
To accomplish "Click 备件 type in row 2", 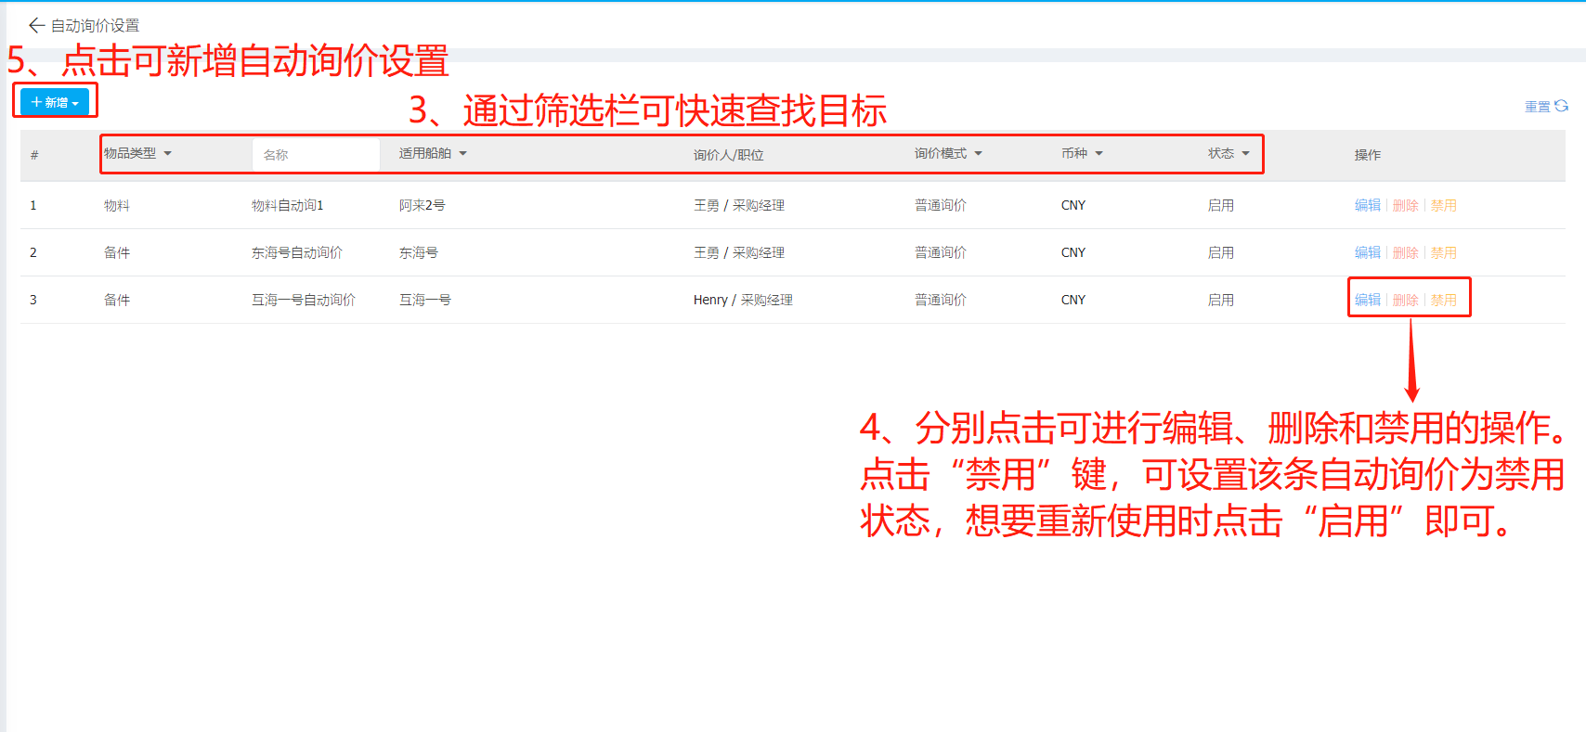I will 117,252.
